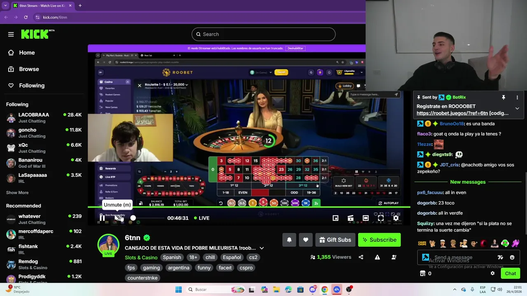Focus the Kick search field

[x=263, y=34]
